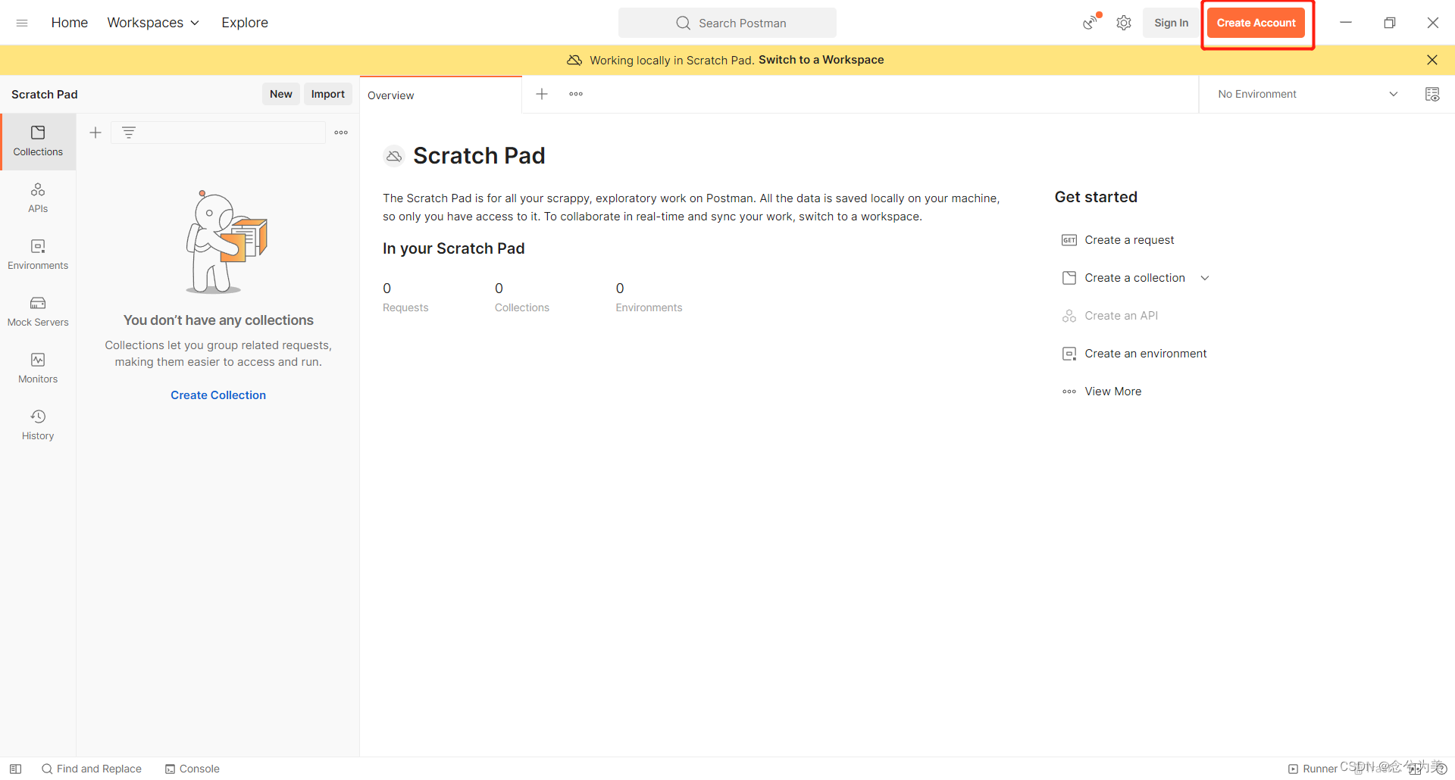Select the Mock Servers sidebar tab

pyautogui.click(x=38, y=312)
